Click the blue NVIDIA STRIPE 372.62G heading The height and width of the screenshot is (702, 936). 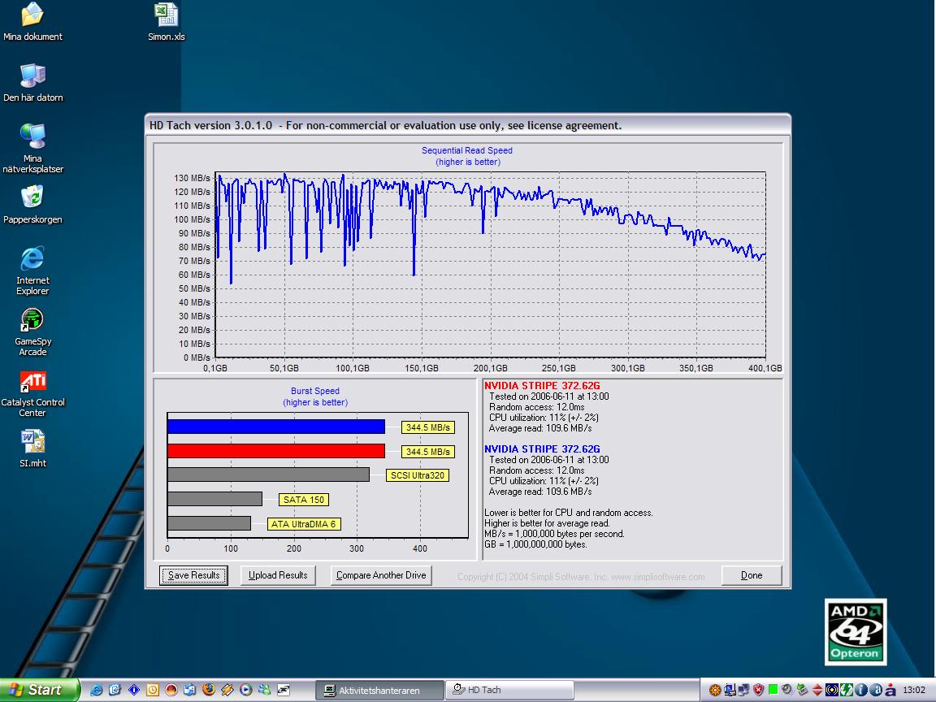[x=542, y=448]
